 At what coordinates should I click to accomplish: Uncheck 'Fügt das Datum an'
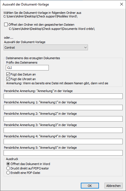8,74
